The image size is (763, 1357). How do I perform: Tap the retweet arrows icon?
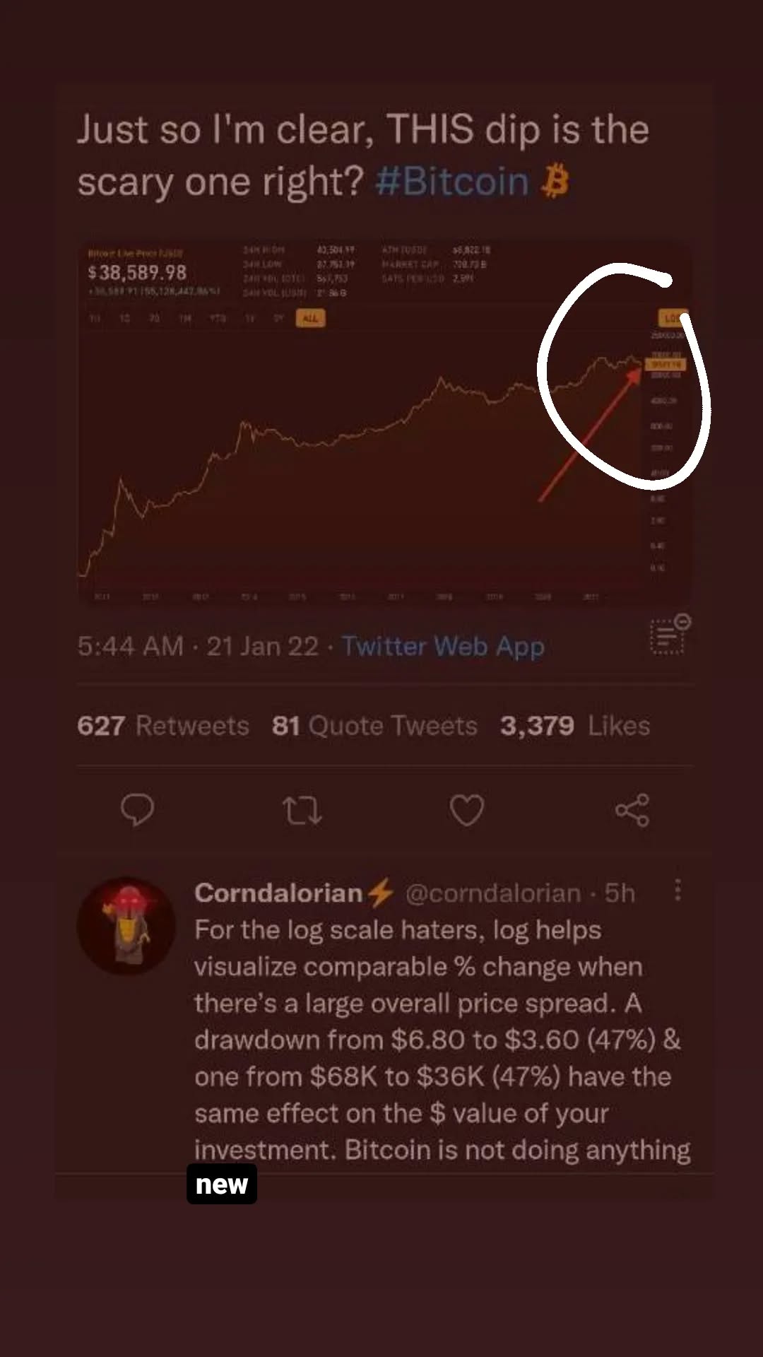(x=302, y=811)
